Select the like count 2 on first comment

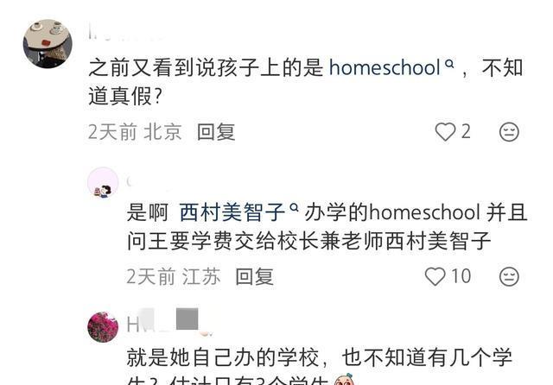(466, 132)
